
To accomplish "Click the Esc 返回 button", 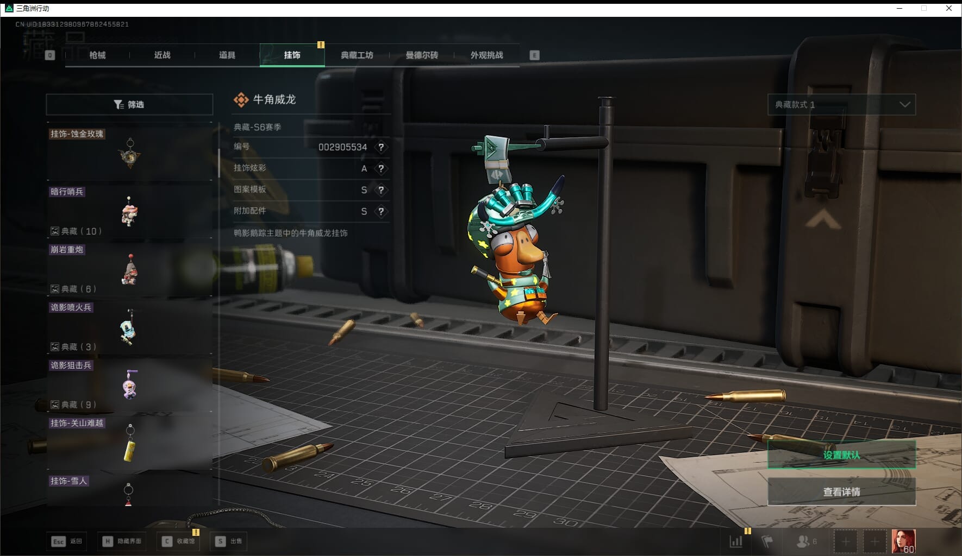I will pyautogui.click(x=67, y=541).
